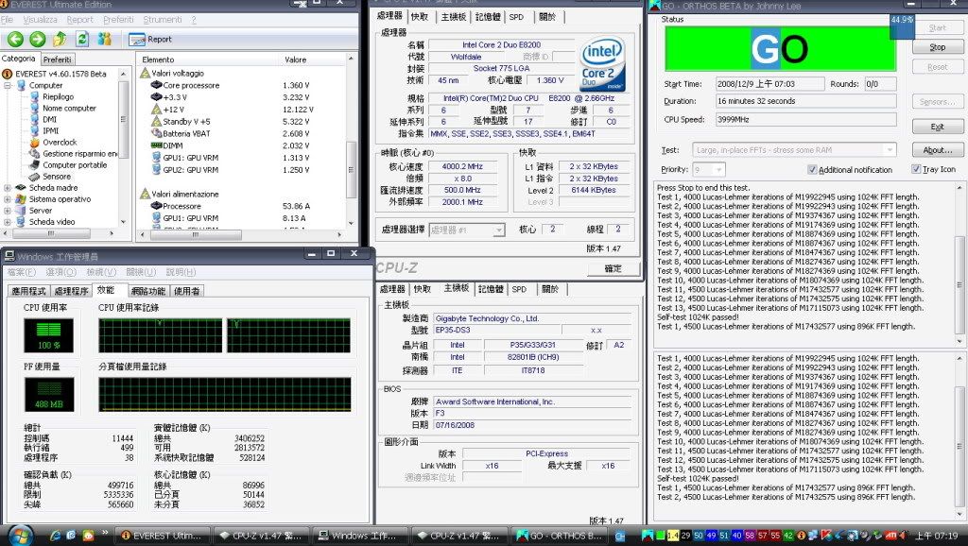Select the DMI tree item

pos(49,120)
